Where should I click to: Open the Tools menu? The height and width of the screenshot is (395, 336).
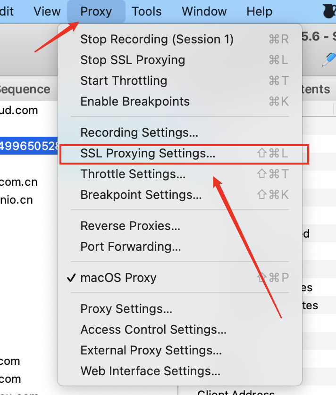click(147, 11)
